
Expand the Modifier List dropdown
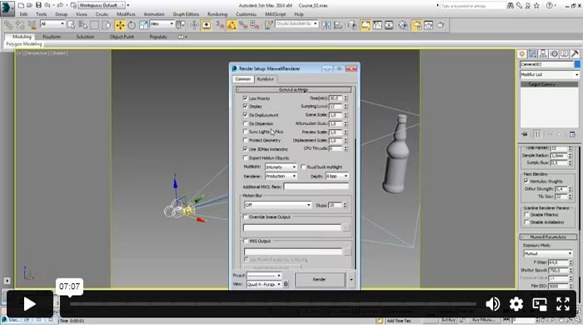coord(550,74)
